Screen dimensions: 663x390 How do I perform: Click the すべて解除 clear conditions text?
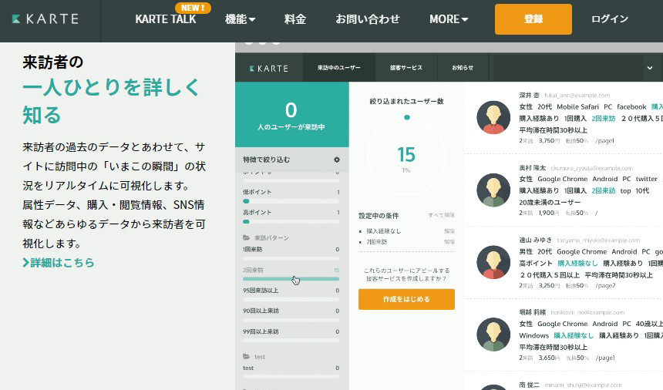tap(441, 216)
